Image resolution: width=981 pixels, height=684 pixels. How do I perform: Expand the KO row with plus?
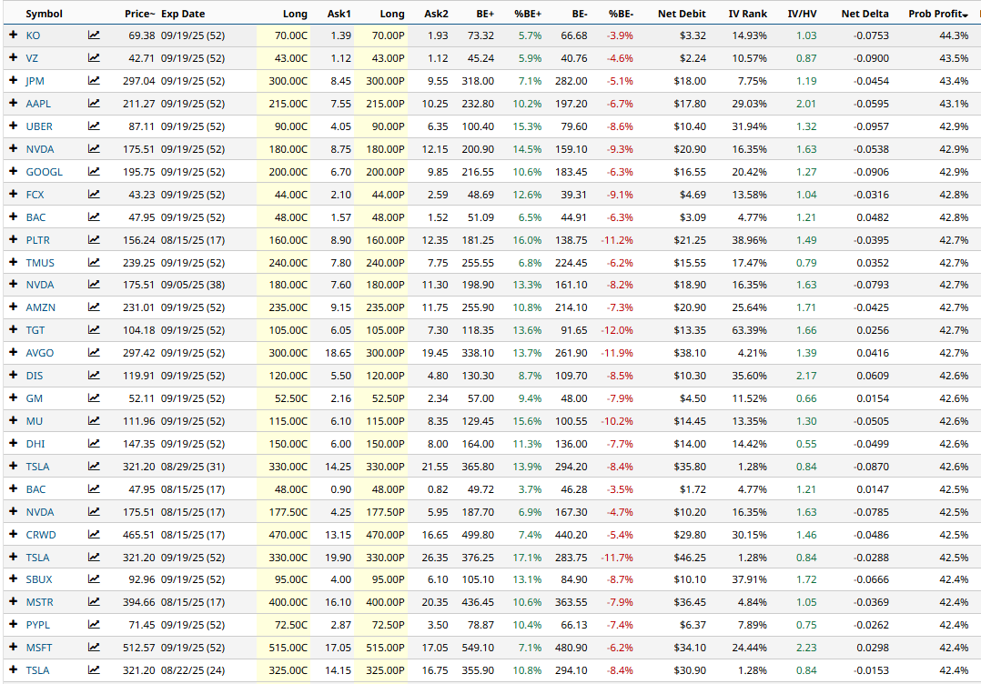[13, 35]
